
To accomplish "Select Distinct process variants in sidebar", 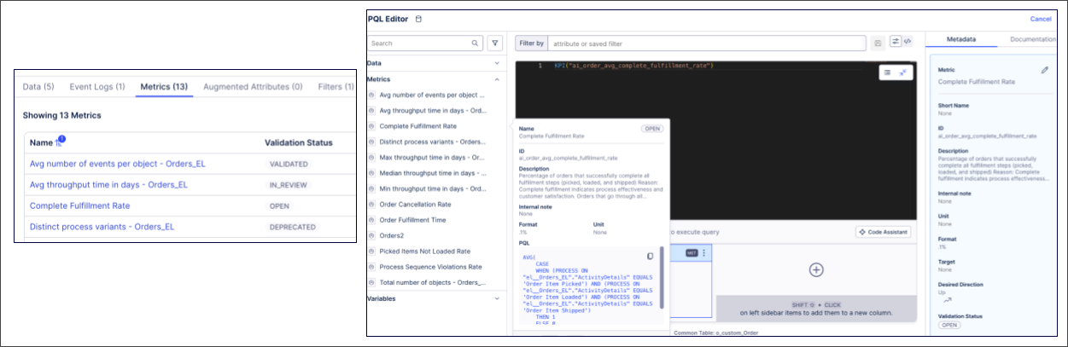I will click(x=432, y=142).
